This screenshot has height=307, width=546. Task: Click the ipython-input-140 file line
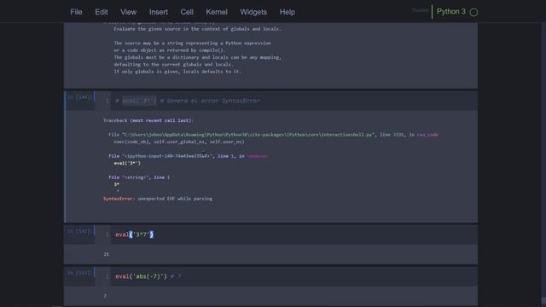pyautogui.click(x=189, y=156)
